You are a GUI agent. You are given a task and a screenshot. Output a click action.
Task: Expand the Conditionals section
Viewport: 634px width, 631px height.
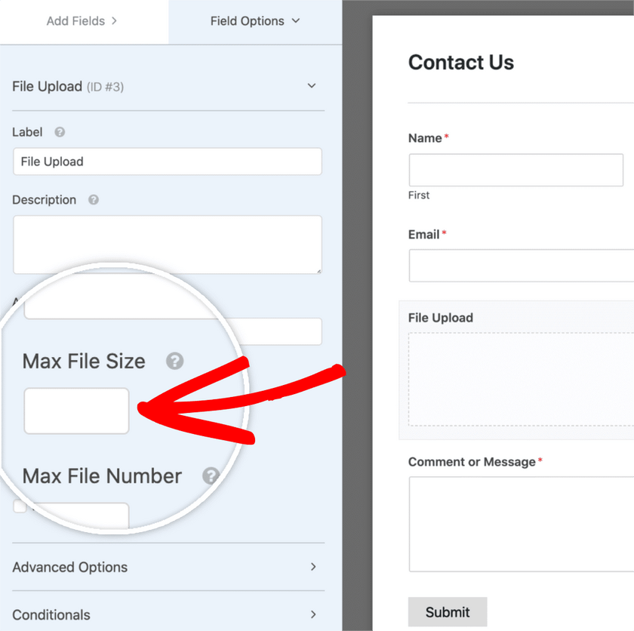point(168,614)
